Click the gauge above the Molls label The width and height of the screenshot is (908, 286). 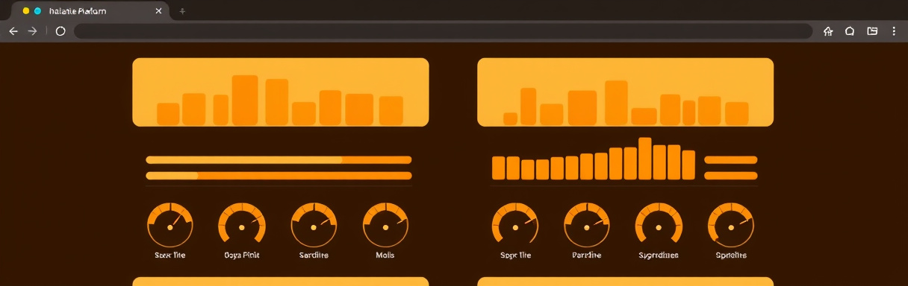(385, 225)
